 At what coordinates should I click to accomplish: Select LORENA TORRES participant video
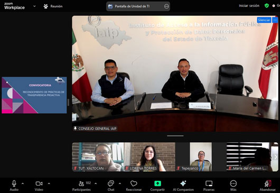(x=150, y=157)
